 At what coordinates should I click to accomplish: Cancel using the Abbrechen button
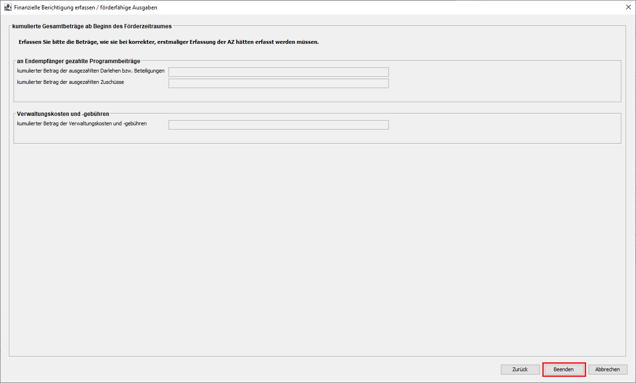(607, 369)
